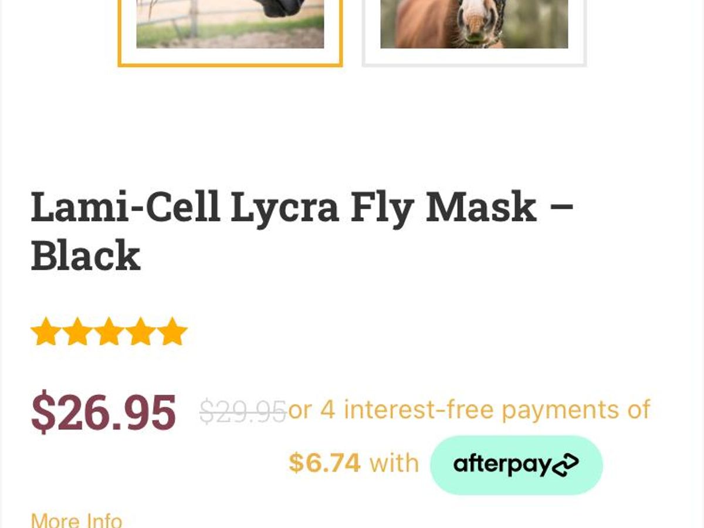Click the word "with" before the Afterpay badge

394,463
